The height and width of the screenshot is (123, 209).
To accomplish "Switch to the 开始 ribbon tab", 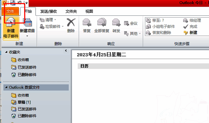I will [28, 11].
